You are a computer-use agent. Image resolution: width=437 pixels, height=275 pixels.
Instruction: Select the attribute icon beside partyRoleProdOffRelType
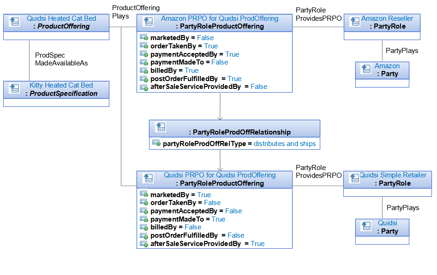tap(156, 143)
